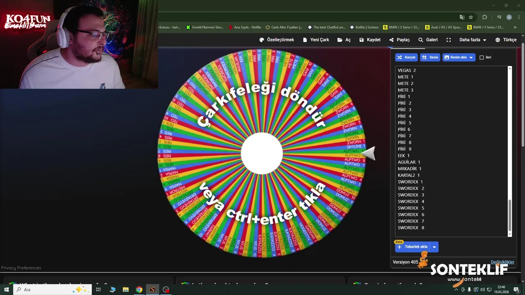The image size is (525, 295).
Task: Open Chrome extensions puzzle icon
Action: coord(485,17)
